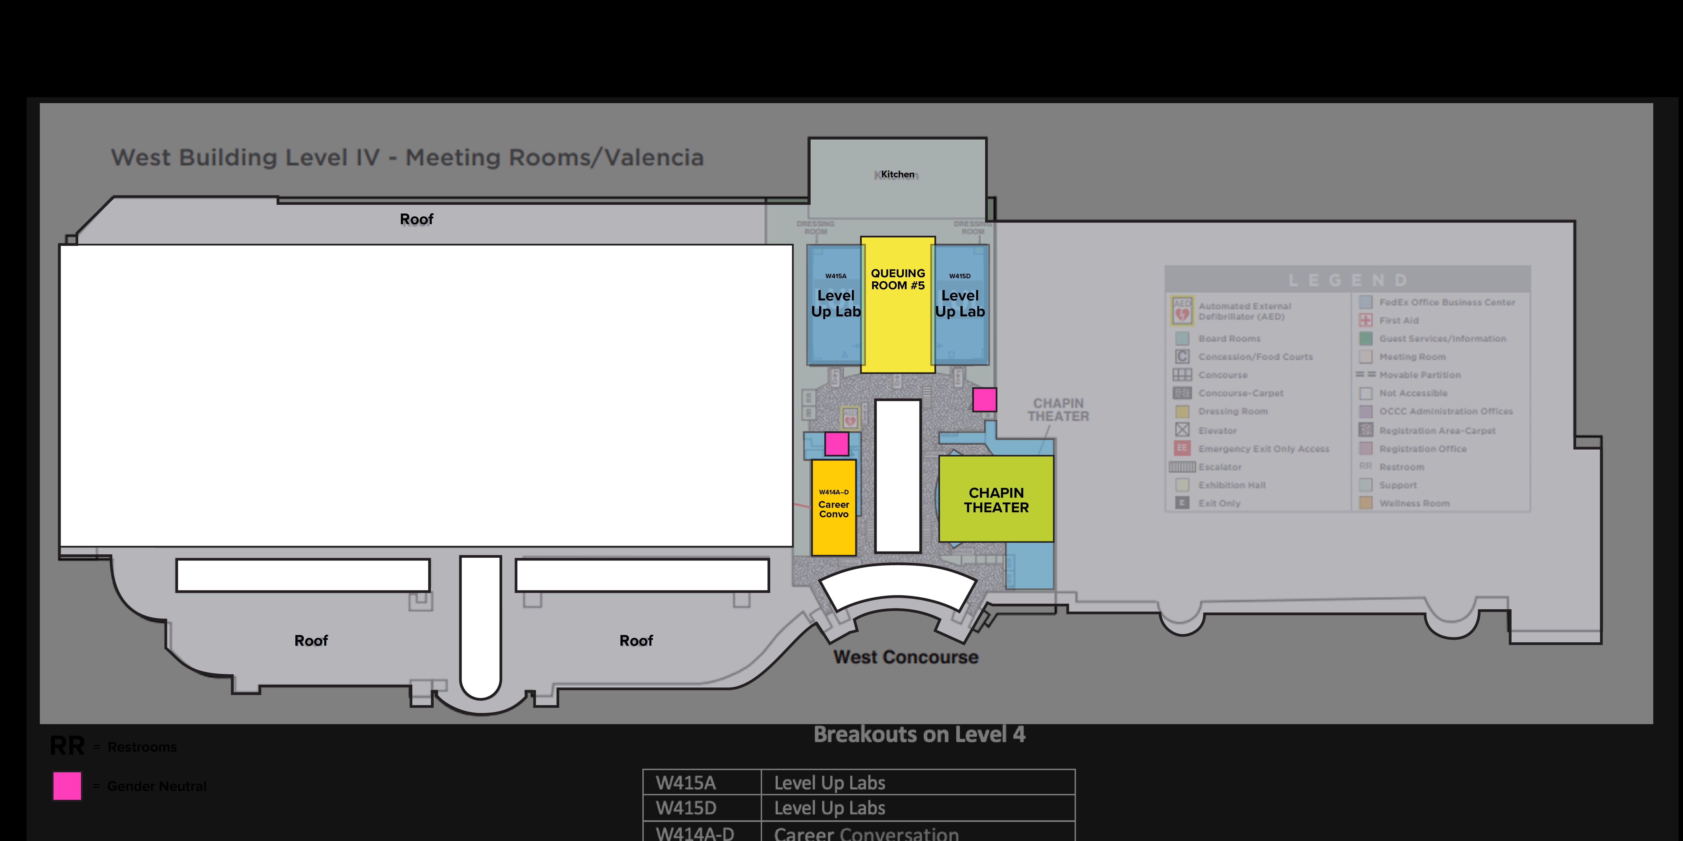Viewport: 1683px width, 841px height.
Task: Click the pink restroom square beside Chapin Theater label
Action: click(985, 400)
